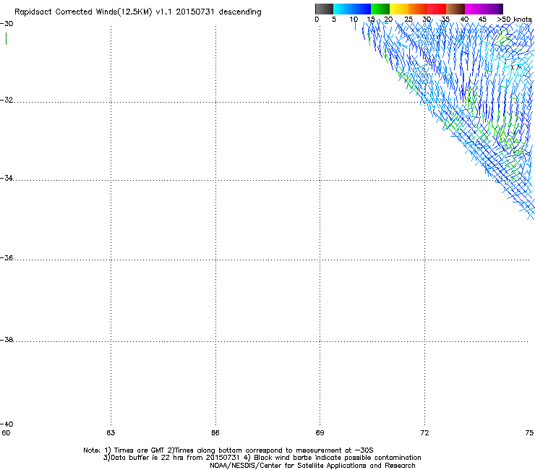Click the brown 35-40 knots color segment
Viewport: 535px width, 470px height.
click(x=455, y=9)
